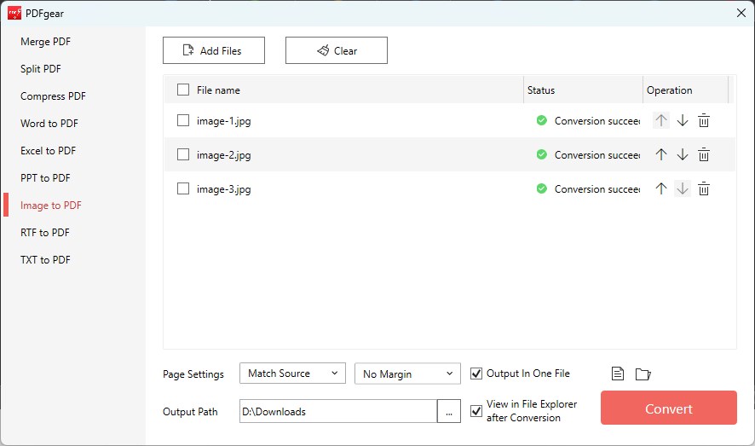Open TXT to PDF converter
This screenshot has width=755, height=446.
45,260
